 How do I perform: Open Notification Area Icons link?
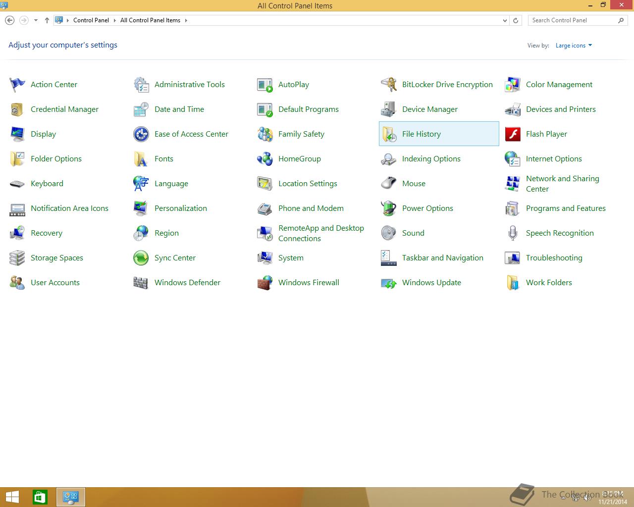click(x=69, y=208)
